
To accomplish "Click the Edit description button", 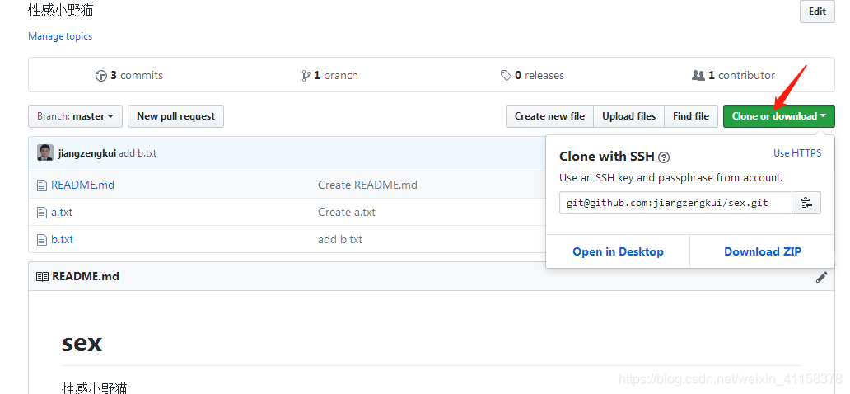I will point(817,12).
